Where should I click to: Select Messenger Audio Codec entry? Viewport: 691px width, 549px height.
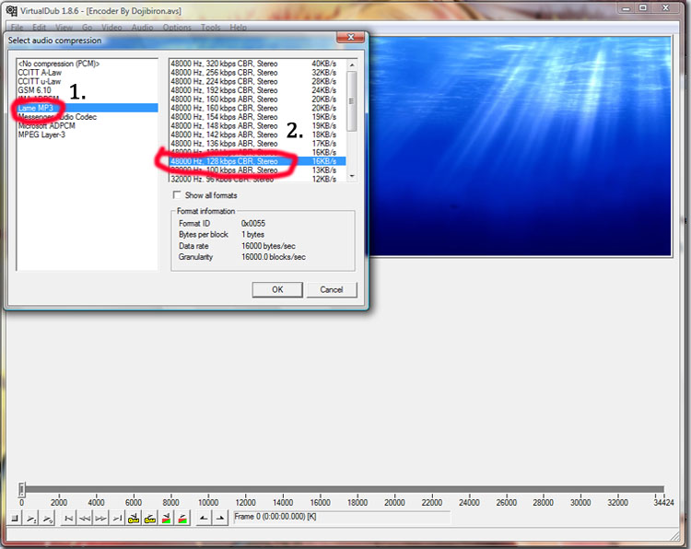pos(88,117)
